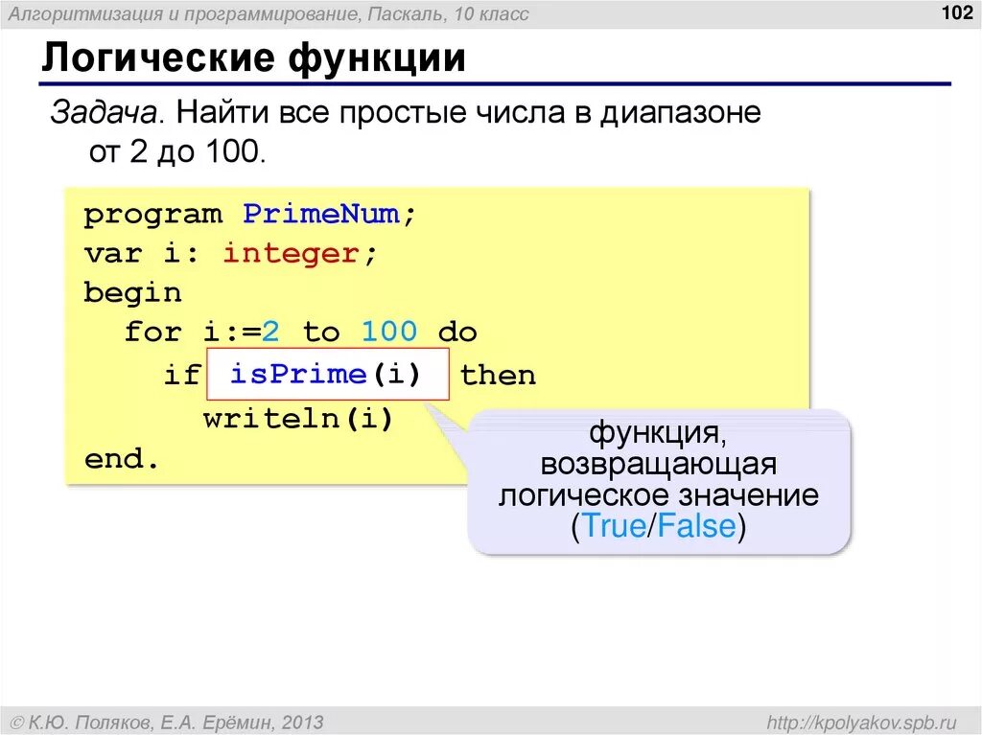Viewport: 982px width, 735px height.
Task: Click the 'логическое значение' callout text
Action: tap(658, 495)
